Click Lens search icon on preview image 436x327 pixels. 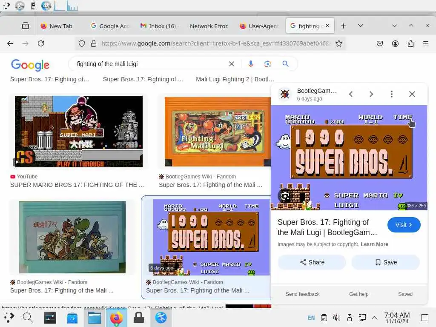pos(285,197)
